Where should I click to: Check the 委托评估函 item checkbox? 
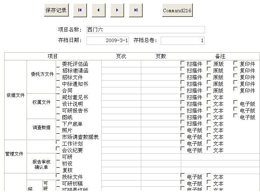[58, 63]
